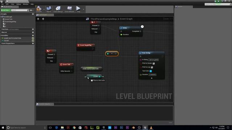Open Class Defaults from the toolbar
Viewport: 232px width, 130px height.
pos(69,9)
